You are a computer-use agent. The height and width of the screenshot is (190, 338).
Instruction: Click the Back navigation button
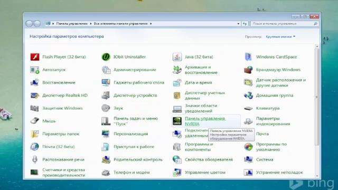click(x=29, y=23)
